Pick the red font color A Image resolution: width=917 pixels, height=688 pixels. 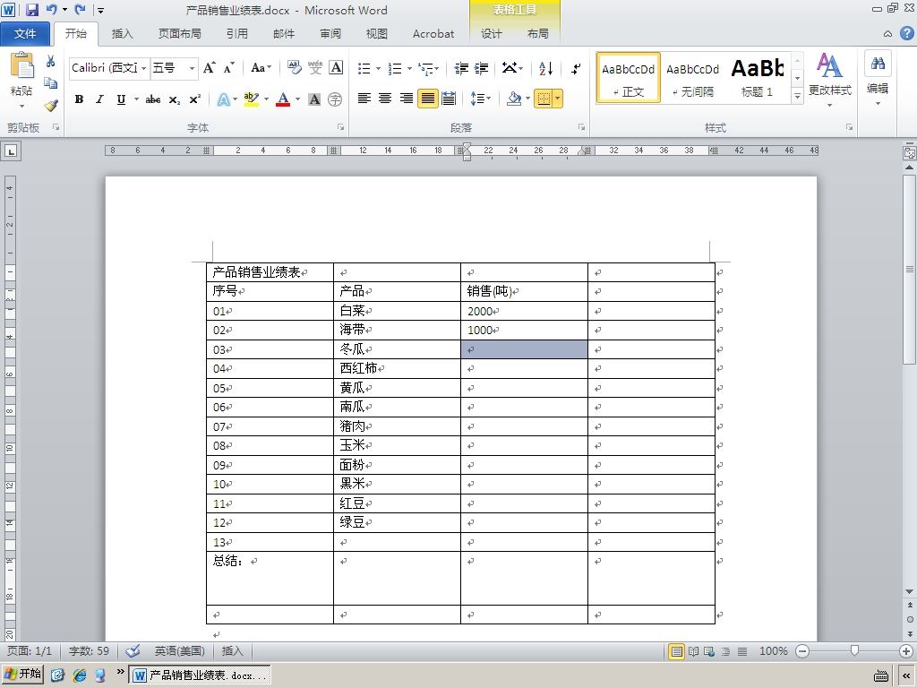tap(283, 99)
